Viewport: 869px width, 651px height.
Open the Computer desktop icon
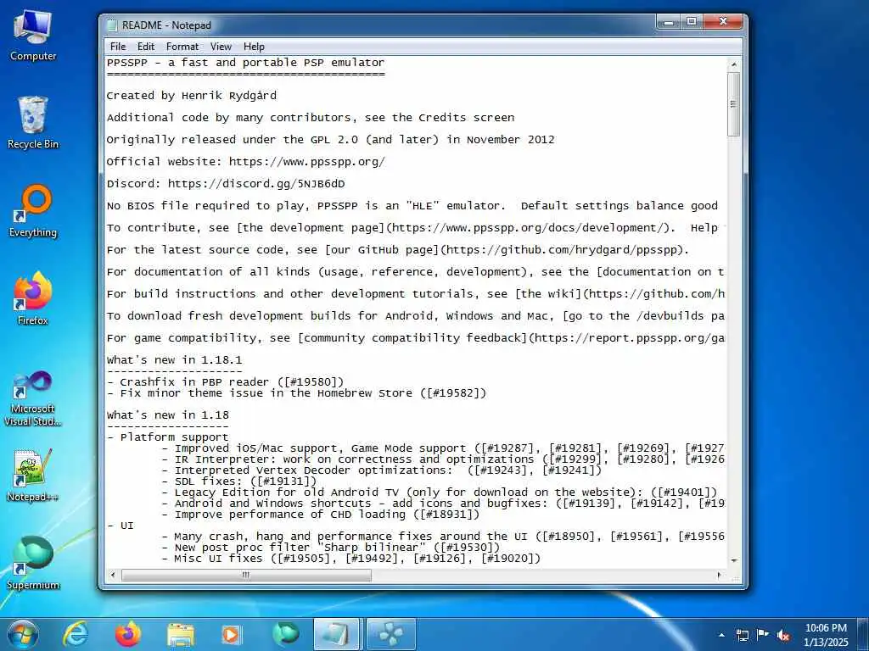point(33,36)
